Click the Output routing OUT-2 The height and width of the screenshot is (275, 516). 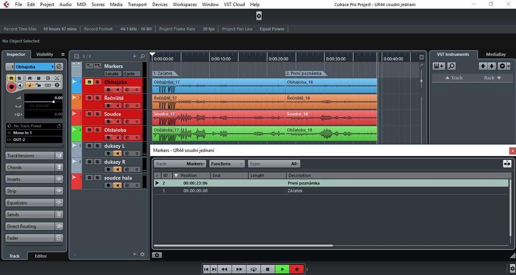coord(34,140)
